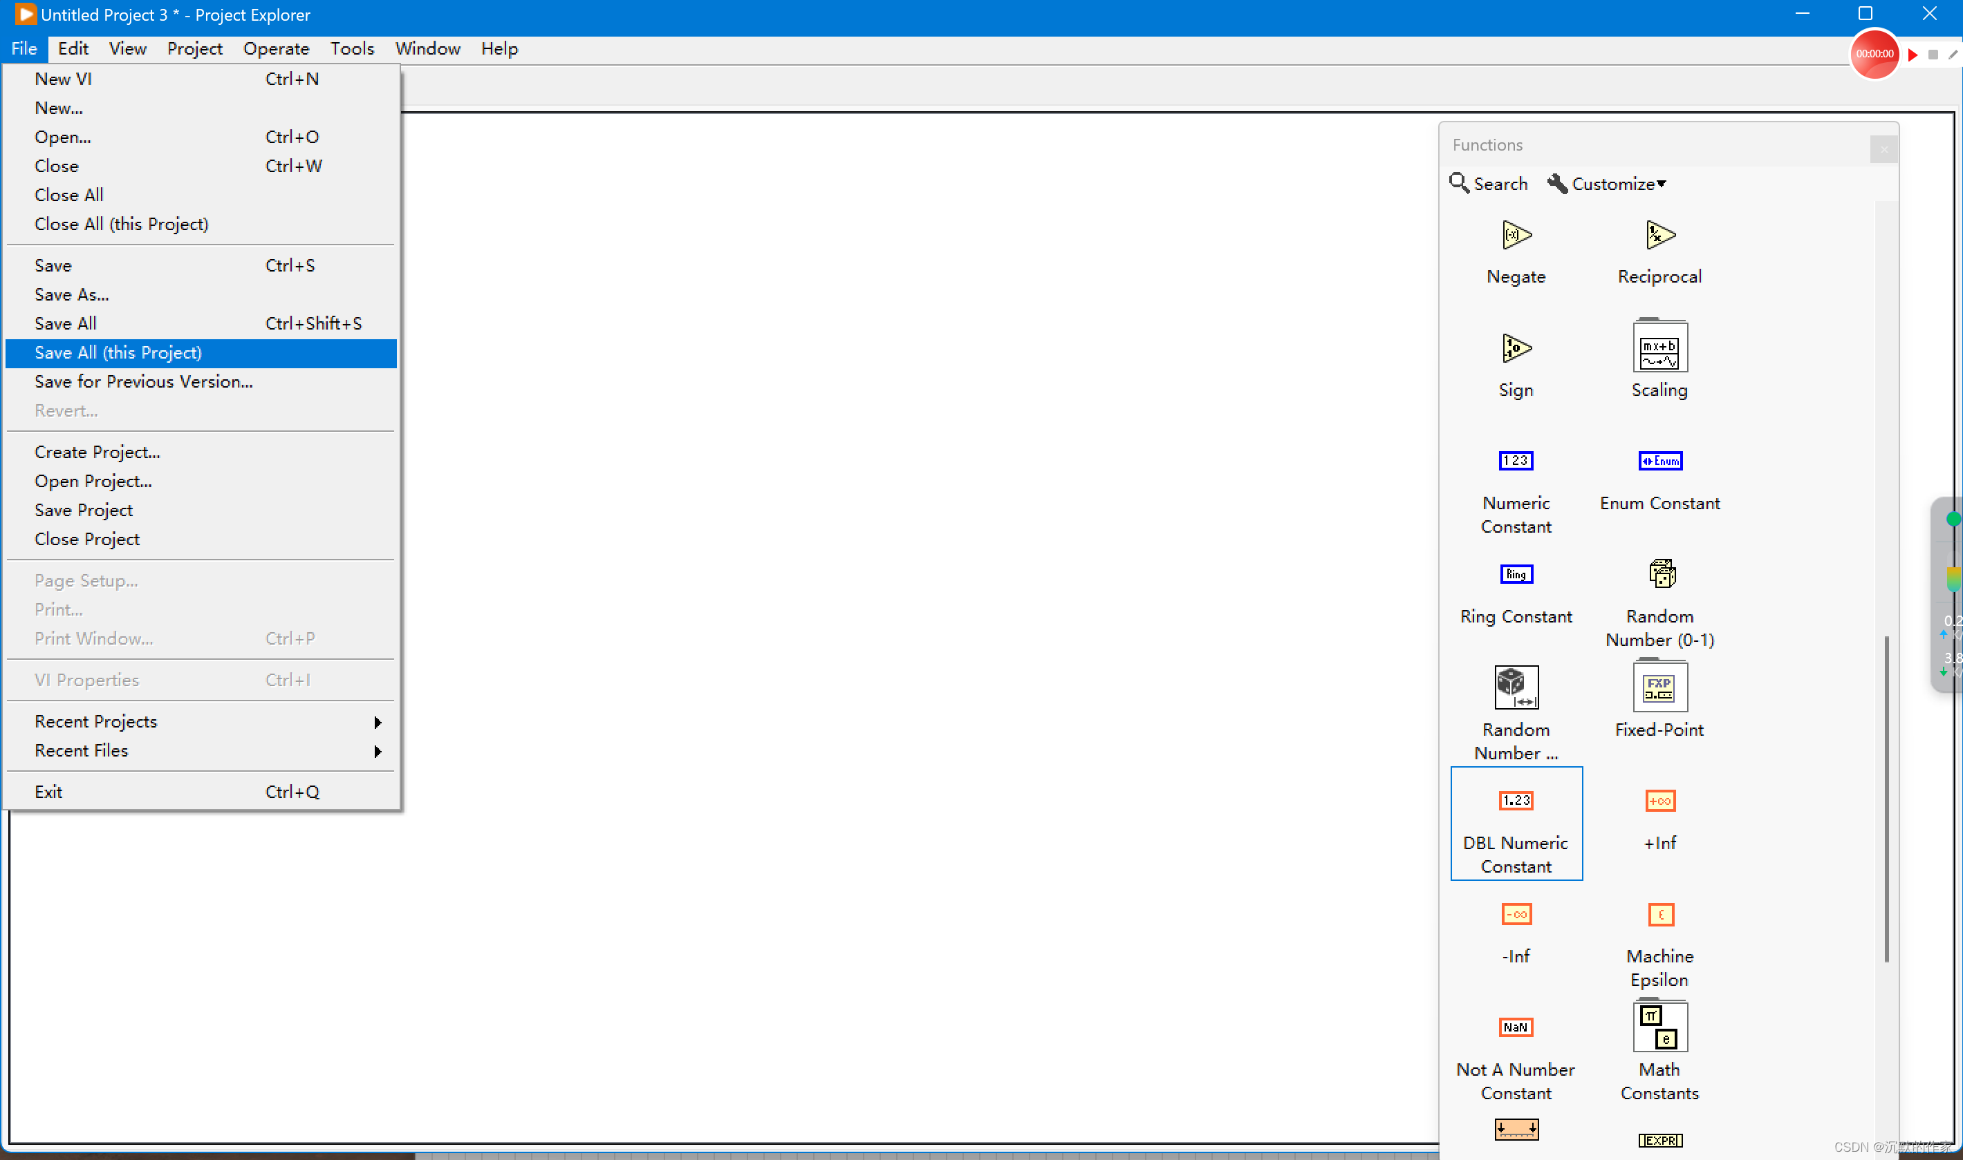Choose New... from File menu
The height and width of the screenshot is (1160, 1963).
pyautogui.click(x=201, y=108)
